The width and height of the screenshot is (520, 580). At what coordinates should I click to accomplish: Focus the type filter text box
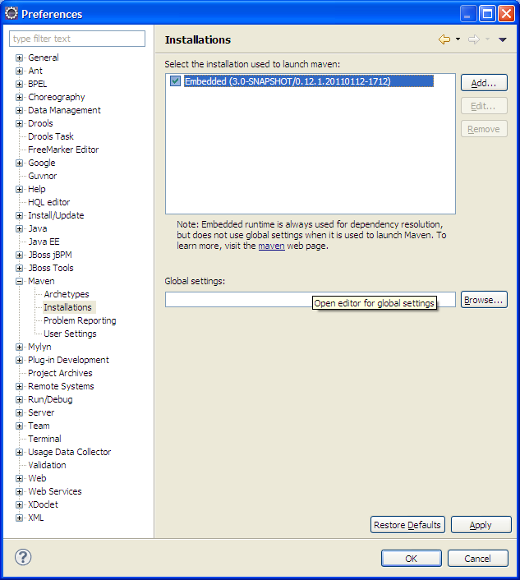click(x=77, y=39)
